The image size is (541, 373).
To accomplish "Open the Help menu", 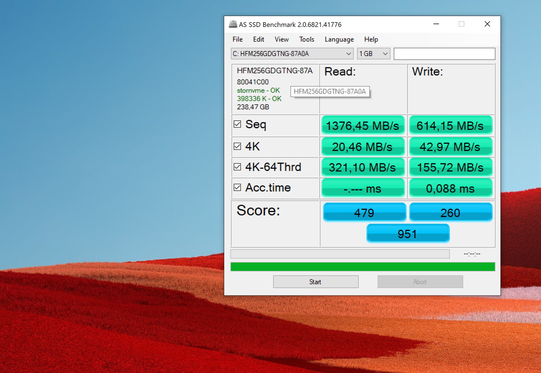I will [371, 39].
